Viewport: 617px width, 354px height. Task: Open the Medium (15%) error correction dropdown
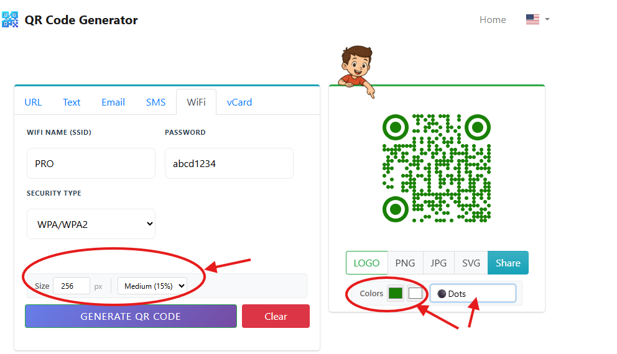tap(152, 286)
